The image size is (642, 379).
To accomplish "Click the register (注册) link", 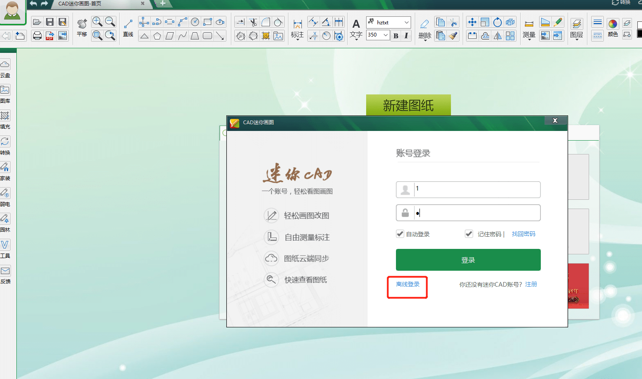I will (x=531, y=284).
